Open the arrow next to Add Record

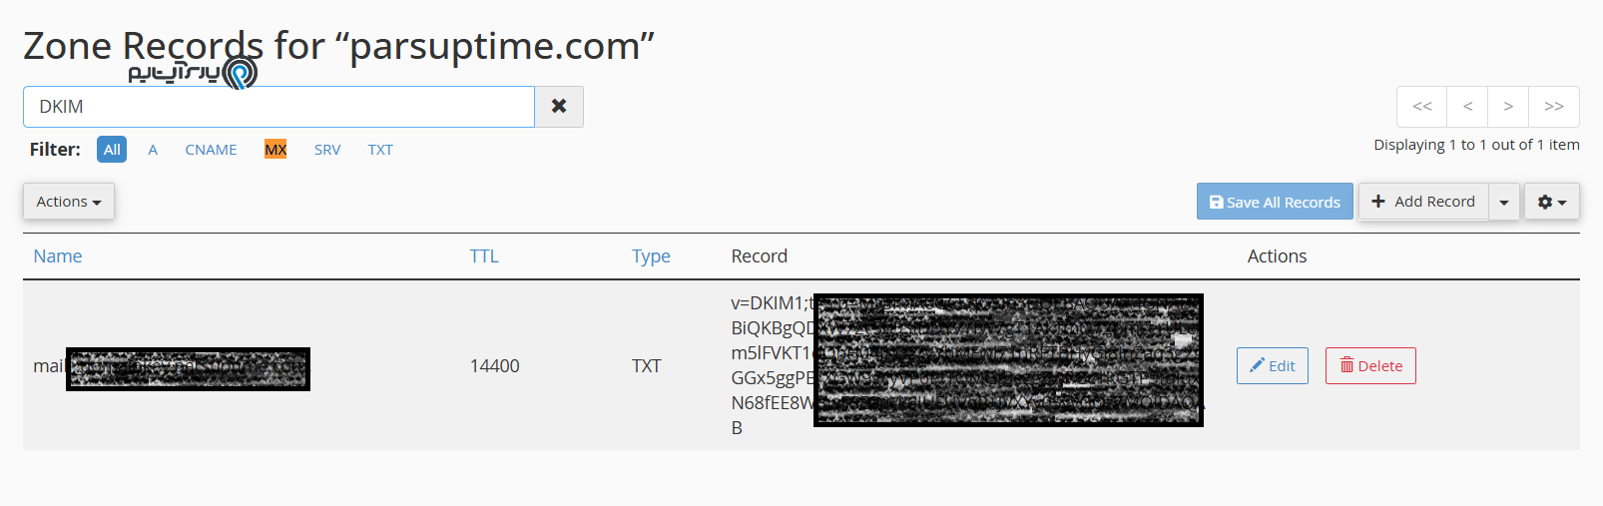point(1504,202)
